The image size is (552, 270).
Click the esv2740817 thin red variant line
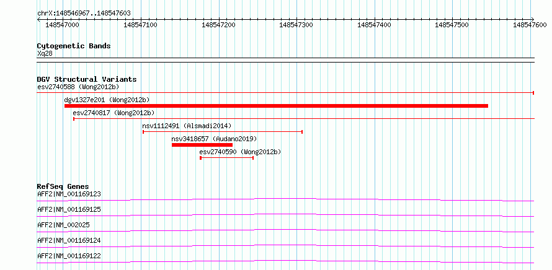tap(304, 119)
